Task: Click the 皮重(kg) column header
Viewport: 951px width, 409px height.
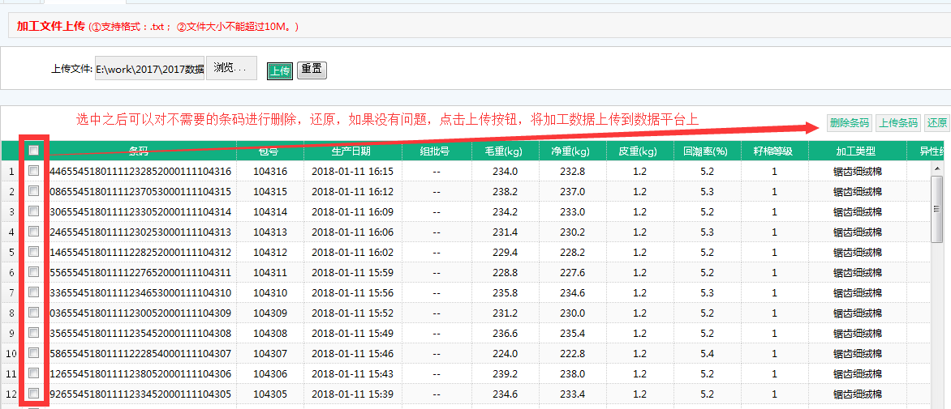Action: tap(639, 151)
